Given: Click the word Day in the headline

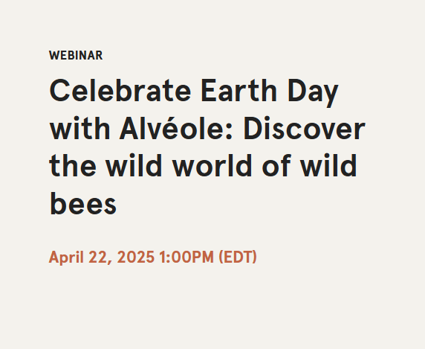Looking at the screenshot, I should tap(313, 92).
